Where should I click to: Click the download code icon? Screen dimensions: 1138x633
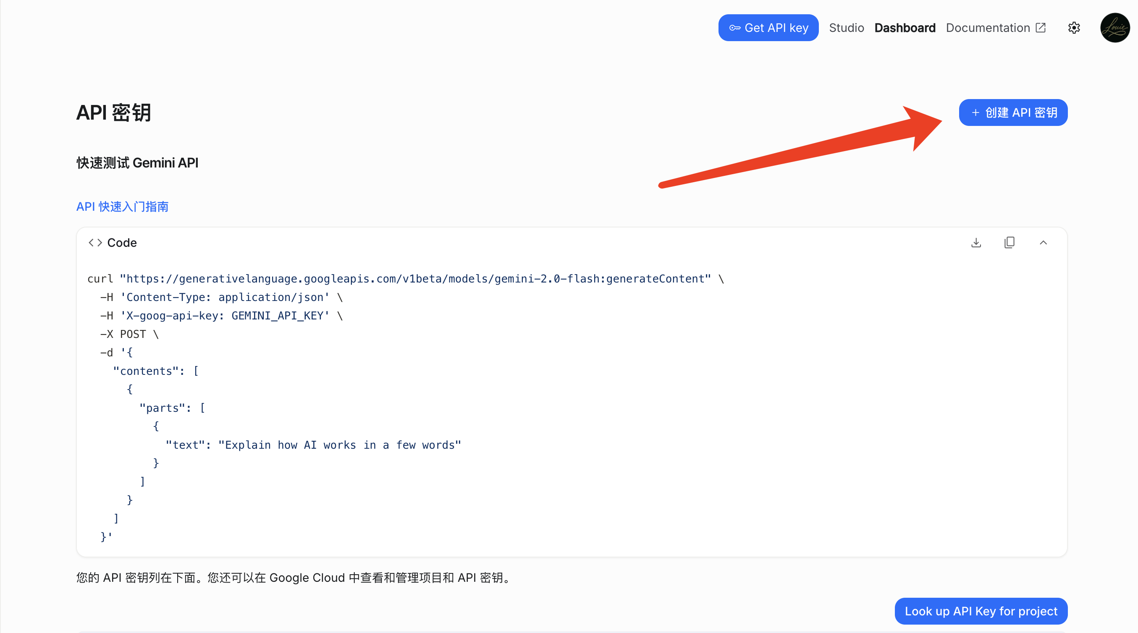click(976, 243)
